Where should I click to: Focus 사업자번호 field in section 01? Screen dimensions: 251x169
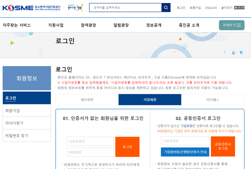(x=90, y=141)
